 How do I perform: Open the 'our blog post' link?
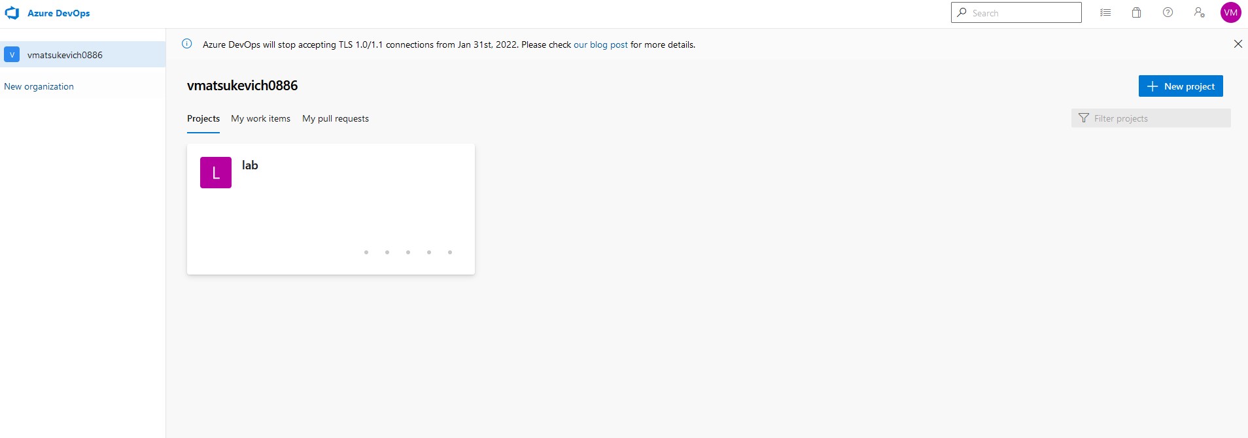click(600, 44)
